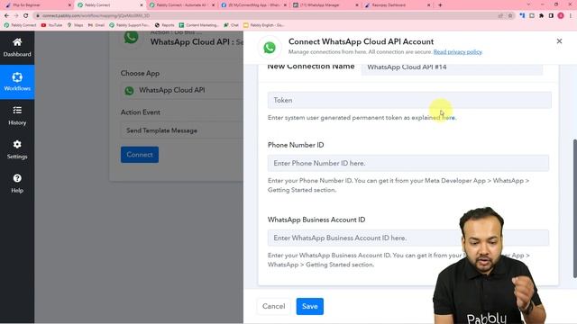Open Settings in the sidebar

click(x=17, y=150)
